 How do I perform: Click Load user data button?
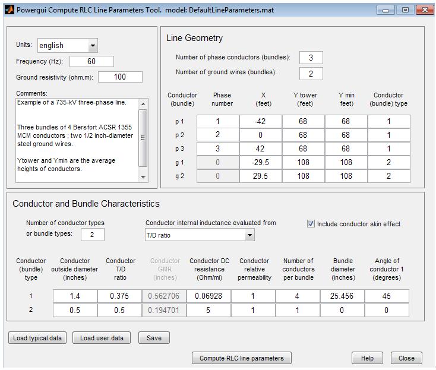(x=102, y=338)
